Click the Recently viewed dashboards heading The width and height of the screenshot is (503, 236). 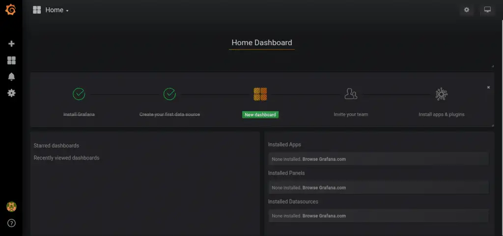tap(66, 158)
